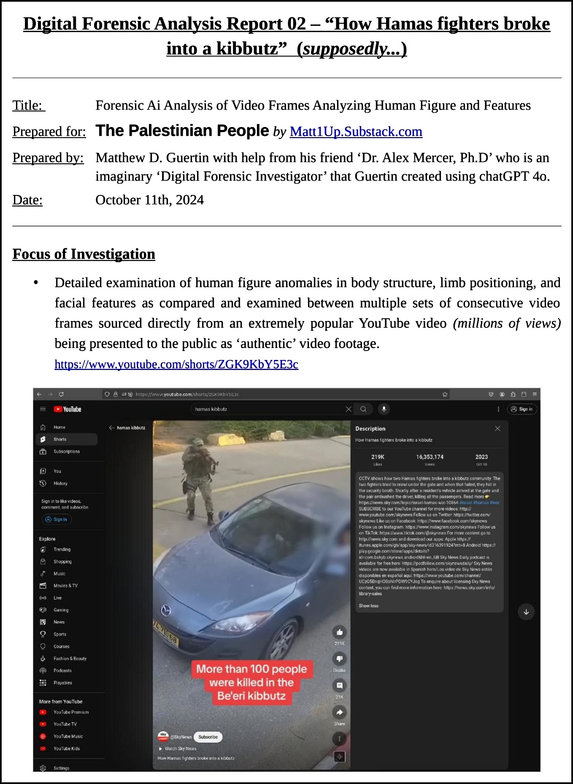The height and width of the screenshot is (784, 573).
Task: Click 'Show less' in the description
Action: point(369,606)
